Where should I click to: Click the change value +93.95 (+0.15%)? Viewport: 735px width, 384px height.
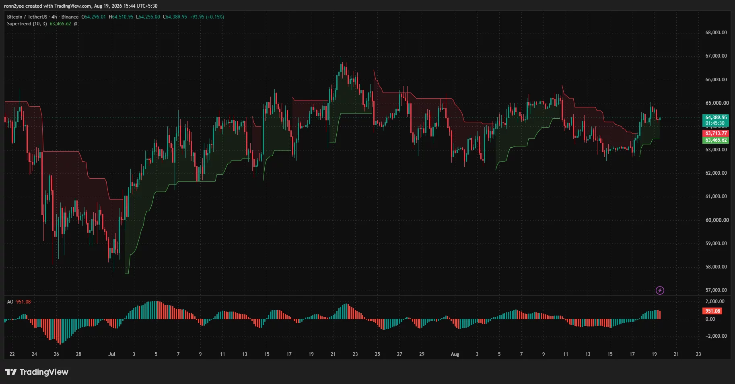(x=207, y=17)
